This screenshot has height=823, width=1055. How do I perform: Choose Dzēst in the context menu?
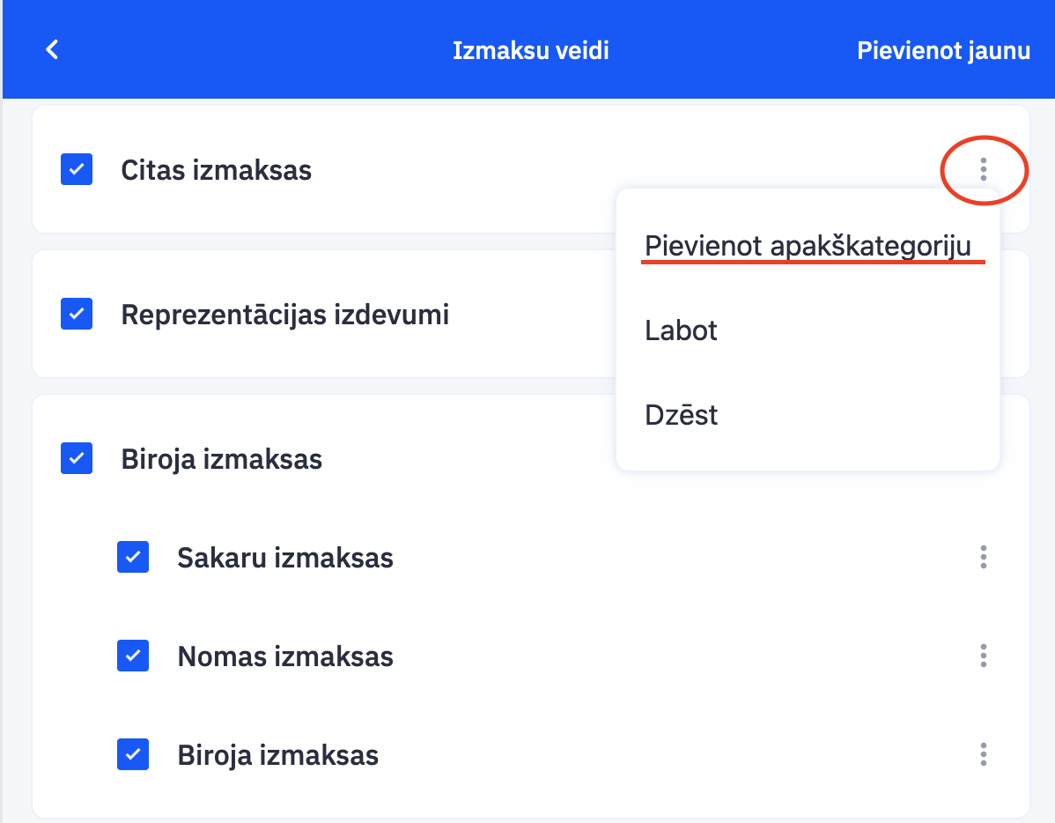pyautogui.click(x=681, y=414)
